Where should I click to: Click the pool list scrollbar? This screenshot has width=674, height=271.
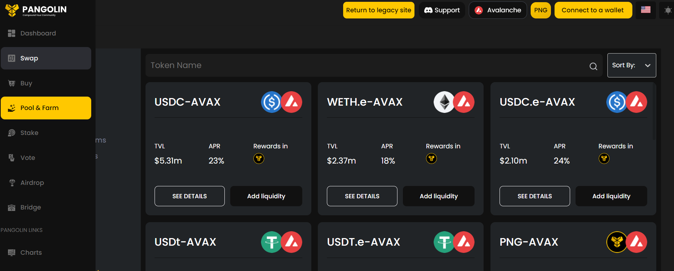pos(654,111)
